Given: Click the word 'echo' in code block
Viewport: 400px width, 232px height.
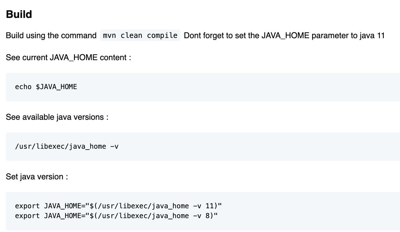Looking at the screenshot, I should [23, 87].
